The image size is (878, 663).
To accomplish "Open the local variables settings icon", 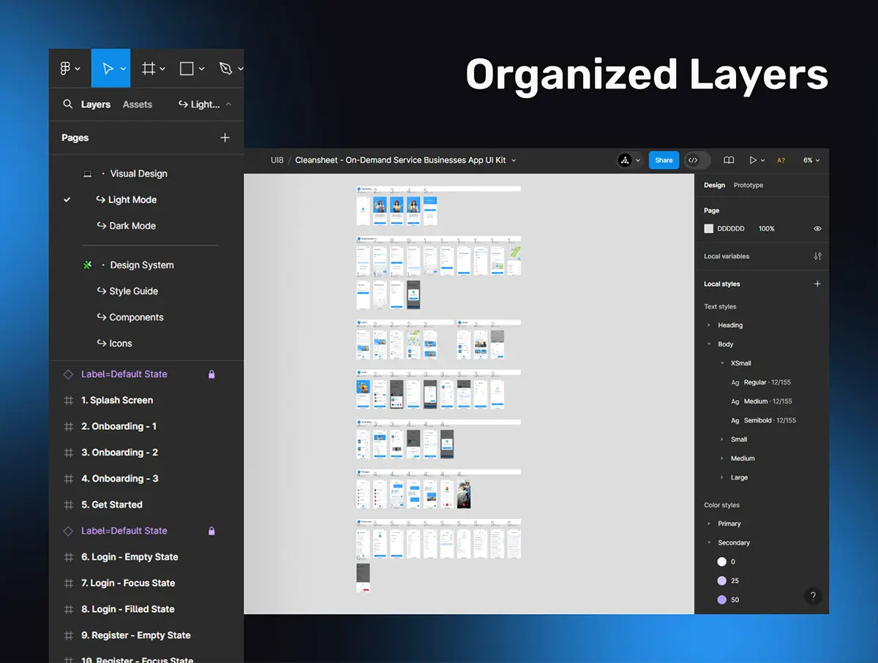I will click(x=817, y=257).
